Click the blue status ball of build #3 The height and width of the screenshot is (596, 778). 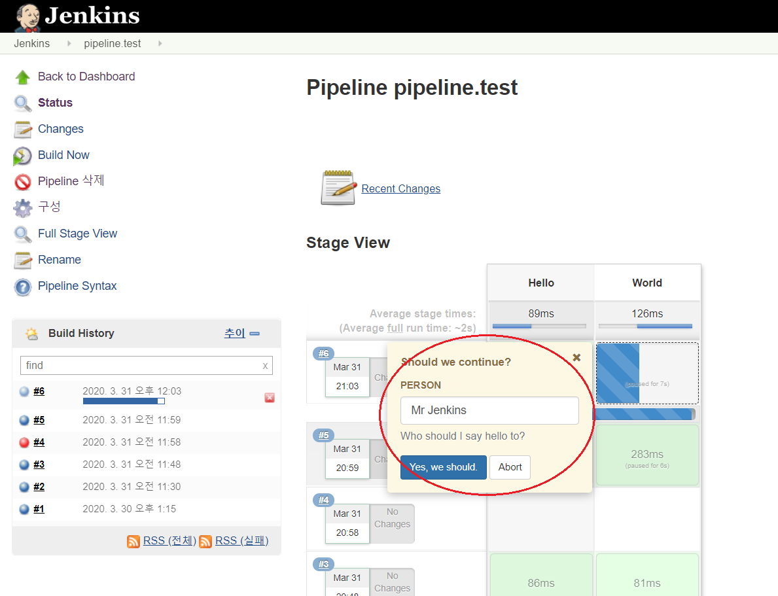point(24,465)
